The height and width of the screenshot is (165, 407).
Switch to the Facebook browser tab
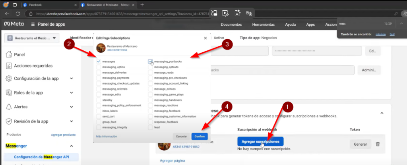[x=49, y=5]
